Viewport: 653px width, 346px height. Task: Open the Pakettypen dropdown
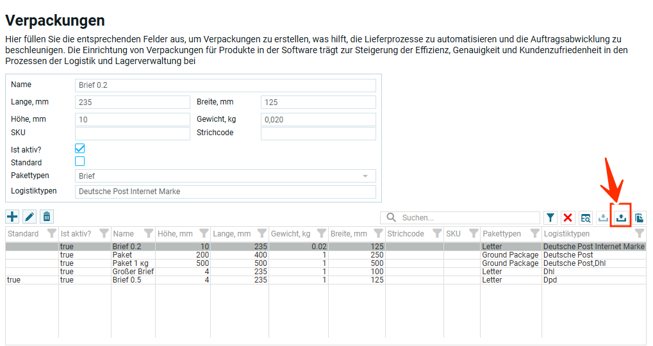(x=225, y=176)
